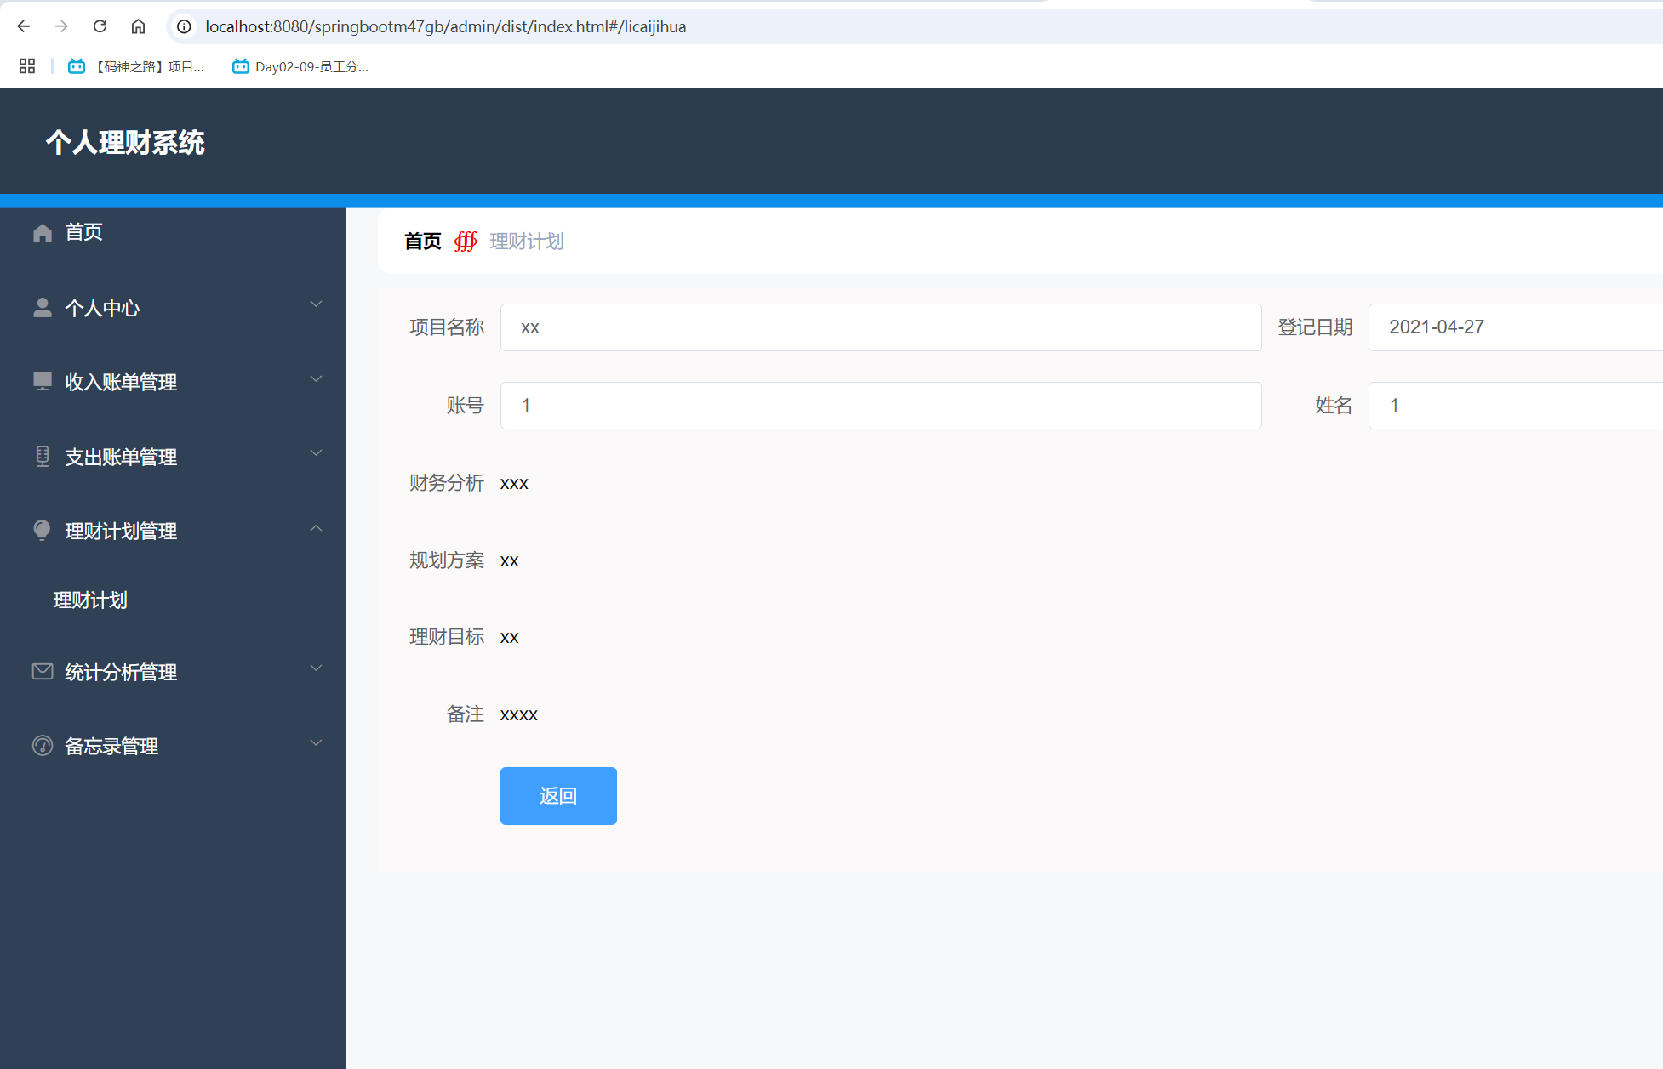This screenshot has width=1663, height=1069.
Task: Open the browser home page icon
Action: (x=138, y=26)
